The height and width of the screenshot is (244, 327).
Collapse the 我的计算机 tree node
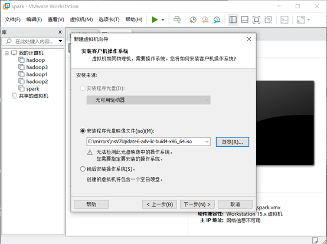[6, 53]
